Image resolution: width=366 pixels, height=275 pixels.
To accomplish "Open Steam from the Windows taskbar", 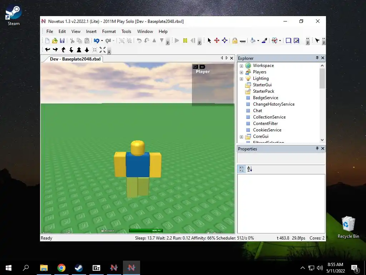I will click(x=79, y=267).
